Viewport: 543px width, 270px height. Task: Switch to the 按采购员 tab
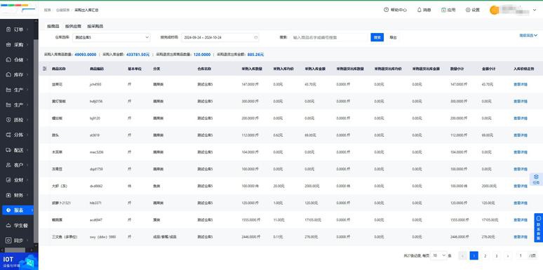pos(95,27)
